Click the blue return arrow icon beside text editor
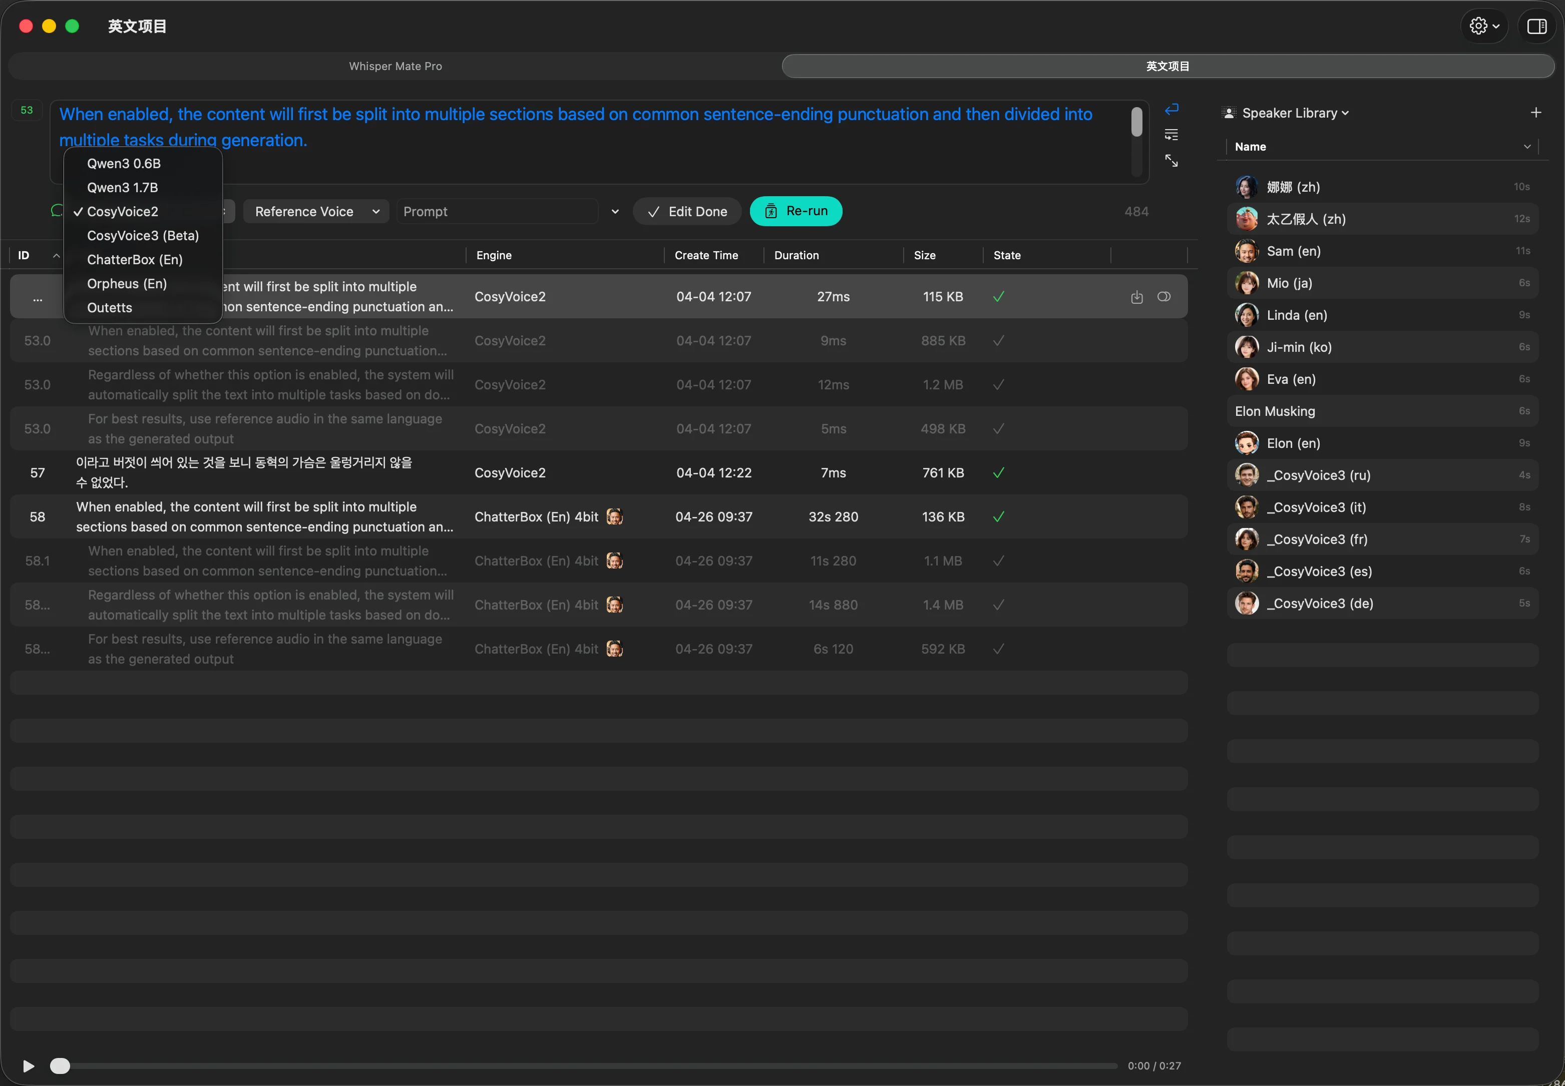 (x=1171, y=110)
